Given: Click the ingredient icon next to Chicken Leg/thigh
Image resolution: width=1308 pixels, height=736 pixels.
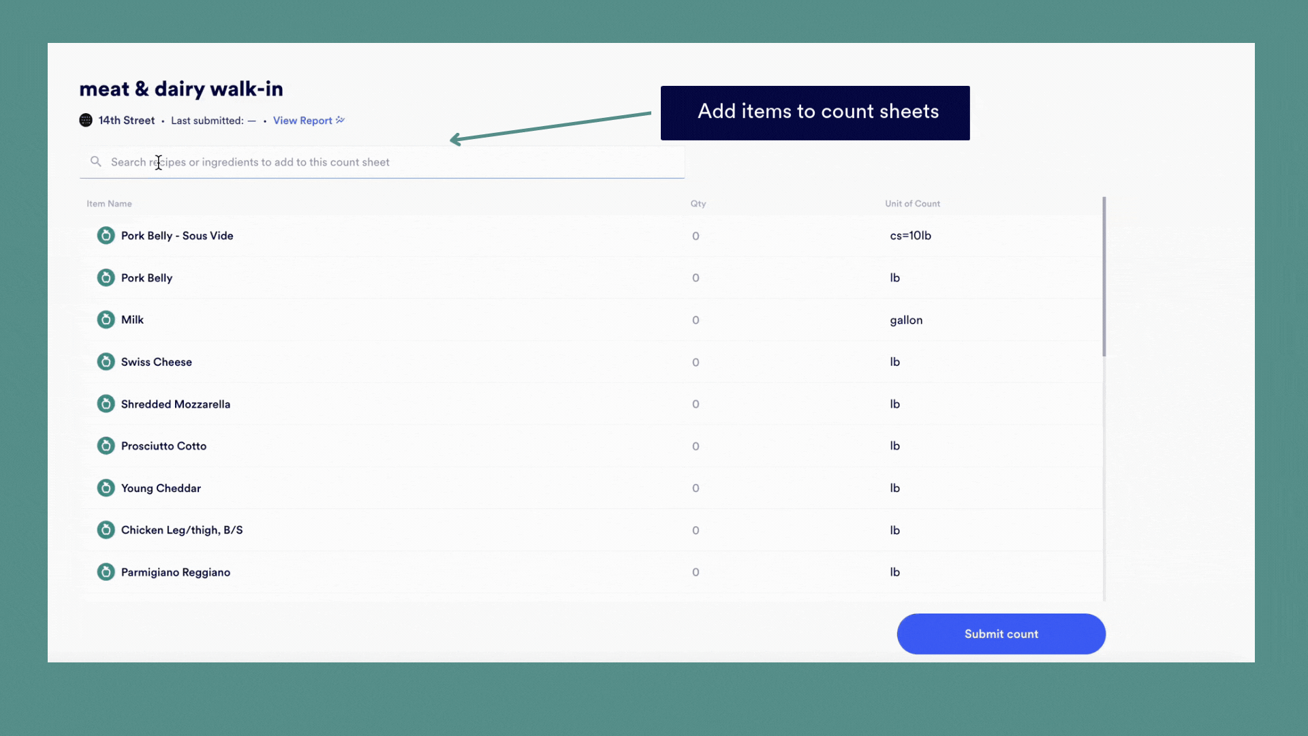Looking at the screenshot, I should coord(106,530).
